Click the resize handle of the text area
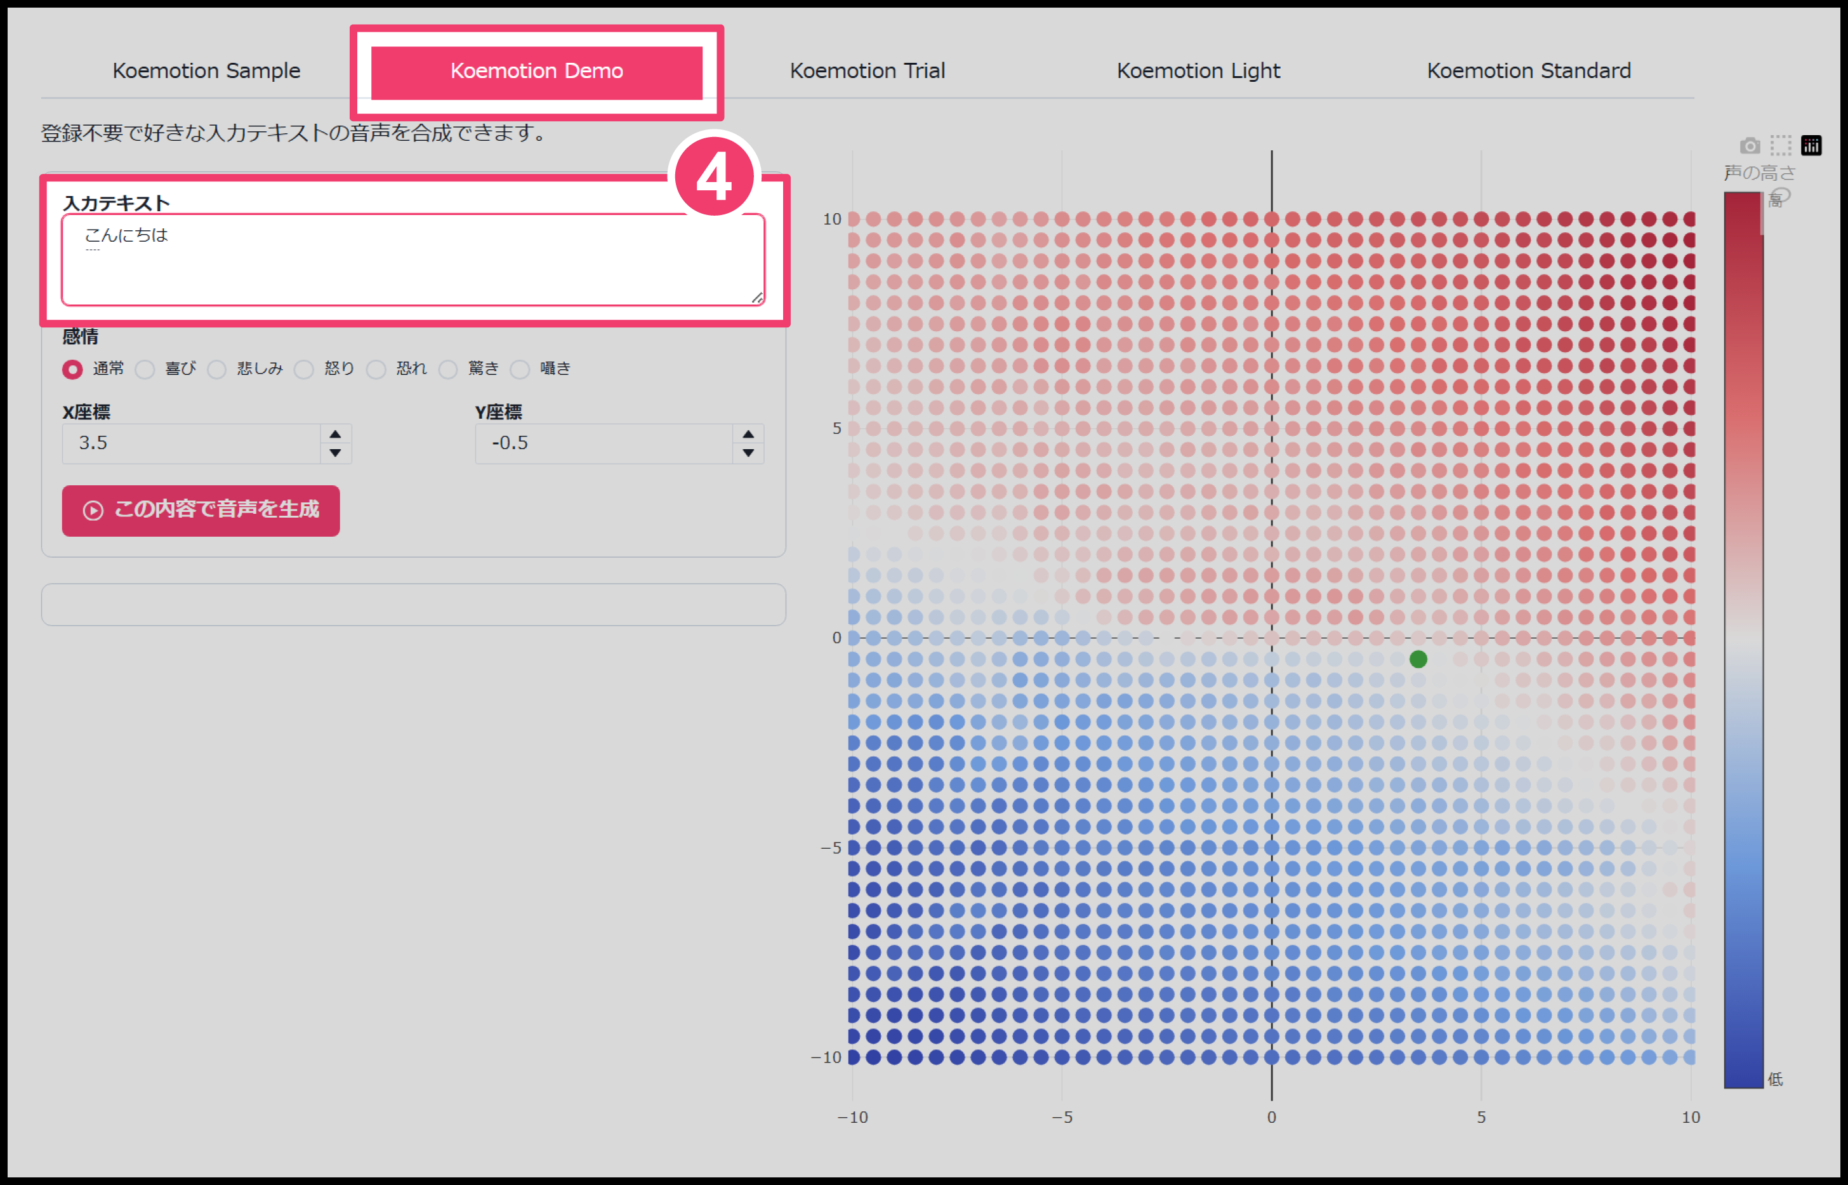The image size is (1848, 1185). click(757, 298)
